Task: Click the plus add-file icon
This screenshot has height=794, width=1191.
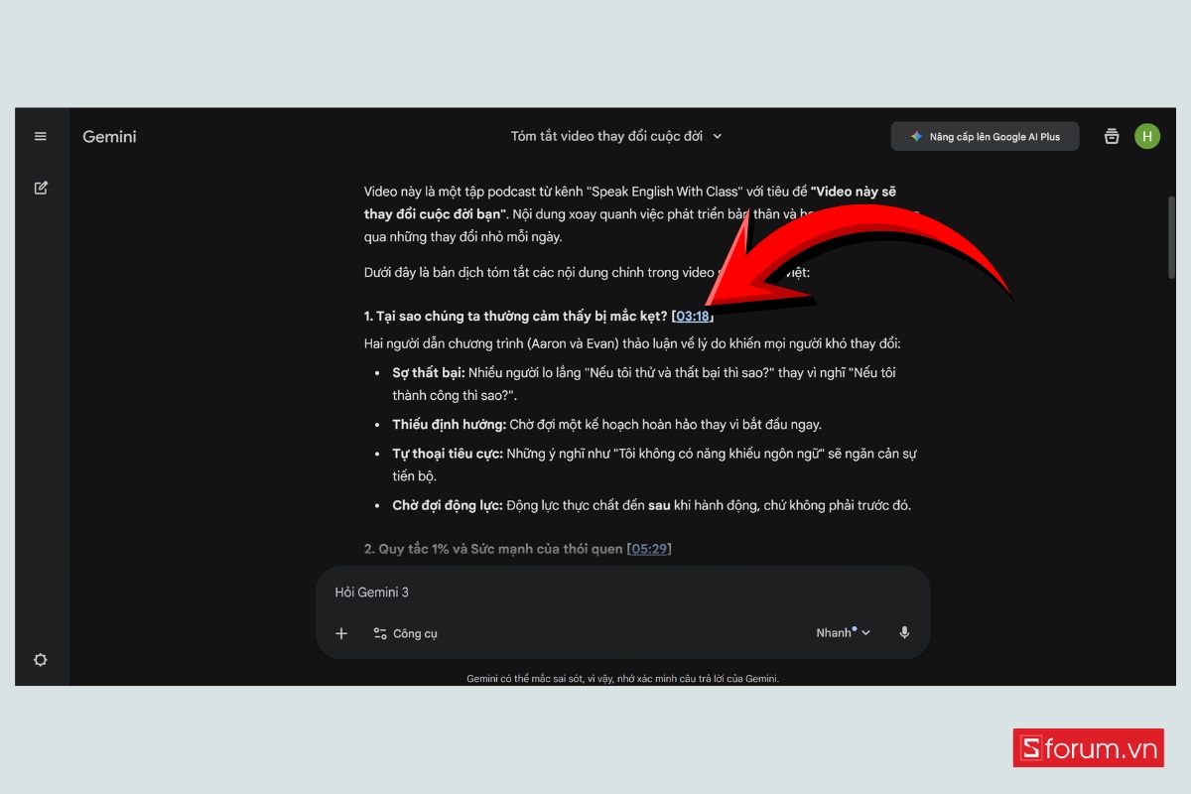Action: pyautogui.click(x=341, y=633)
